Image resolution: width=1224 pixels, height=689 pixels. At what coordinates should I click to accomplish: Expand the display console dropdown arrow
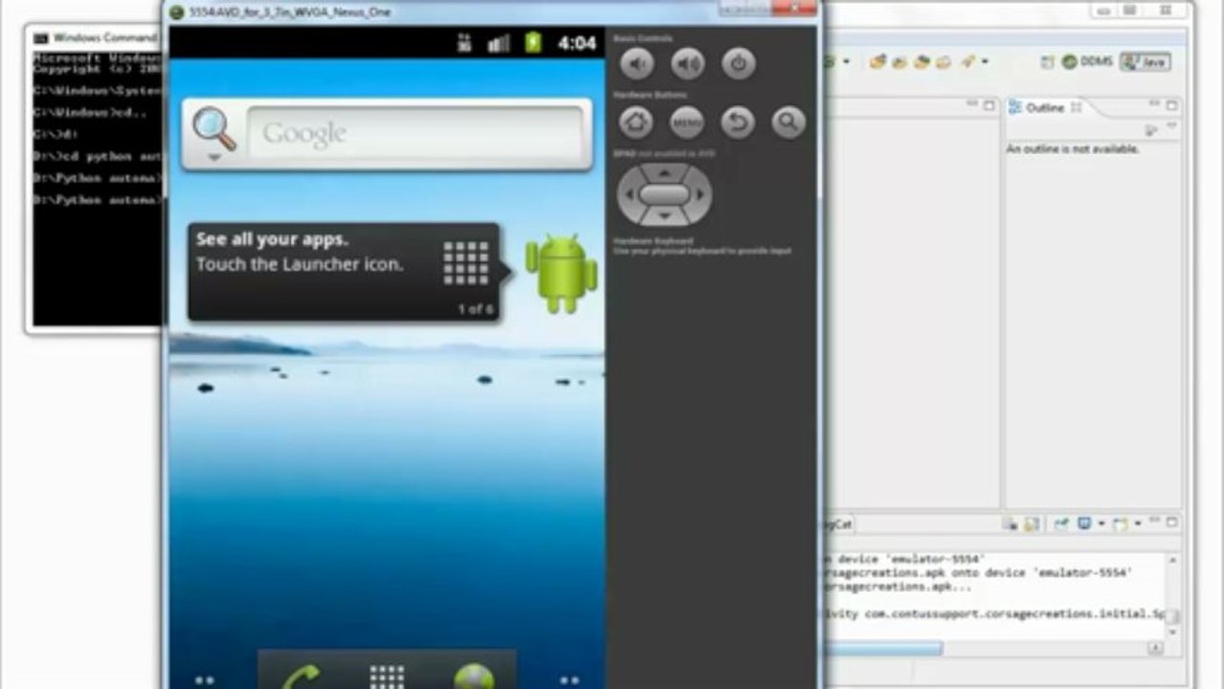pyautogui.click(x=1101, y=524)
